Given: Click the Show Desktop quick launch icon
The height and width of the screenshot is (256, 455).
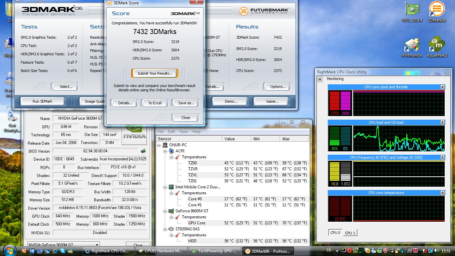Looking at the screenshot, I should [x=40, y=251].
